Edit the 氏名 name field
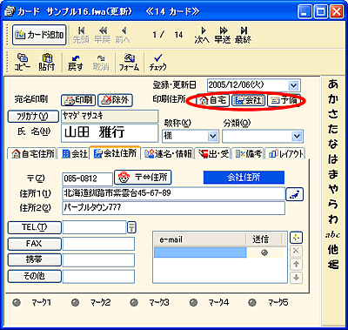Image resolution: width=348 pixels, height=330 pixels. coord(110,133)
